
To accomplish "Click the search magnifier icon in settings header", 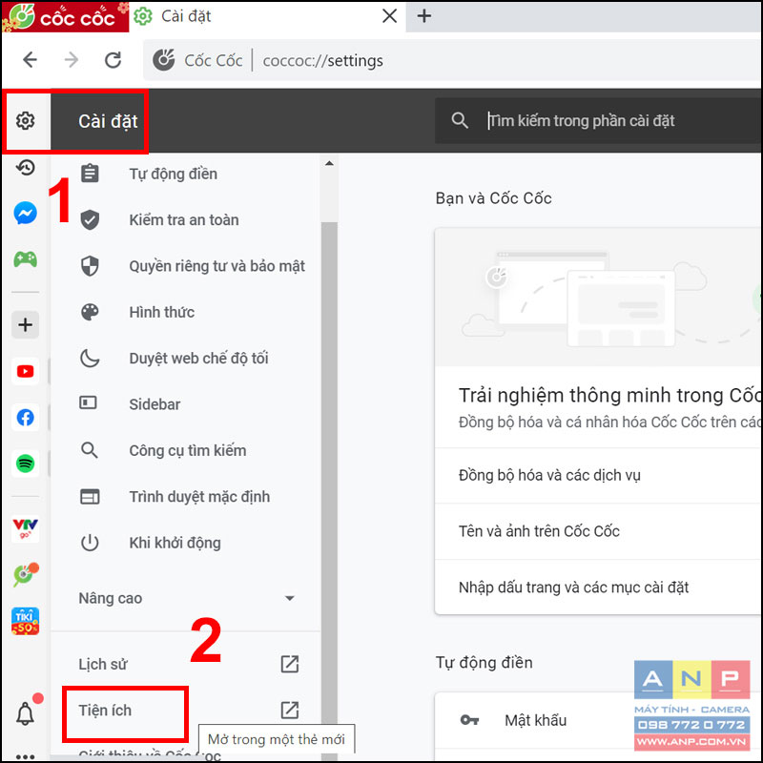I will coord(460,120).
